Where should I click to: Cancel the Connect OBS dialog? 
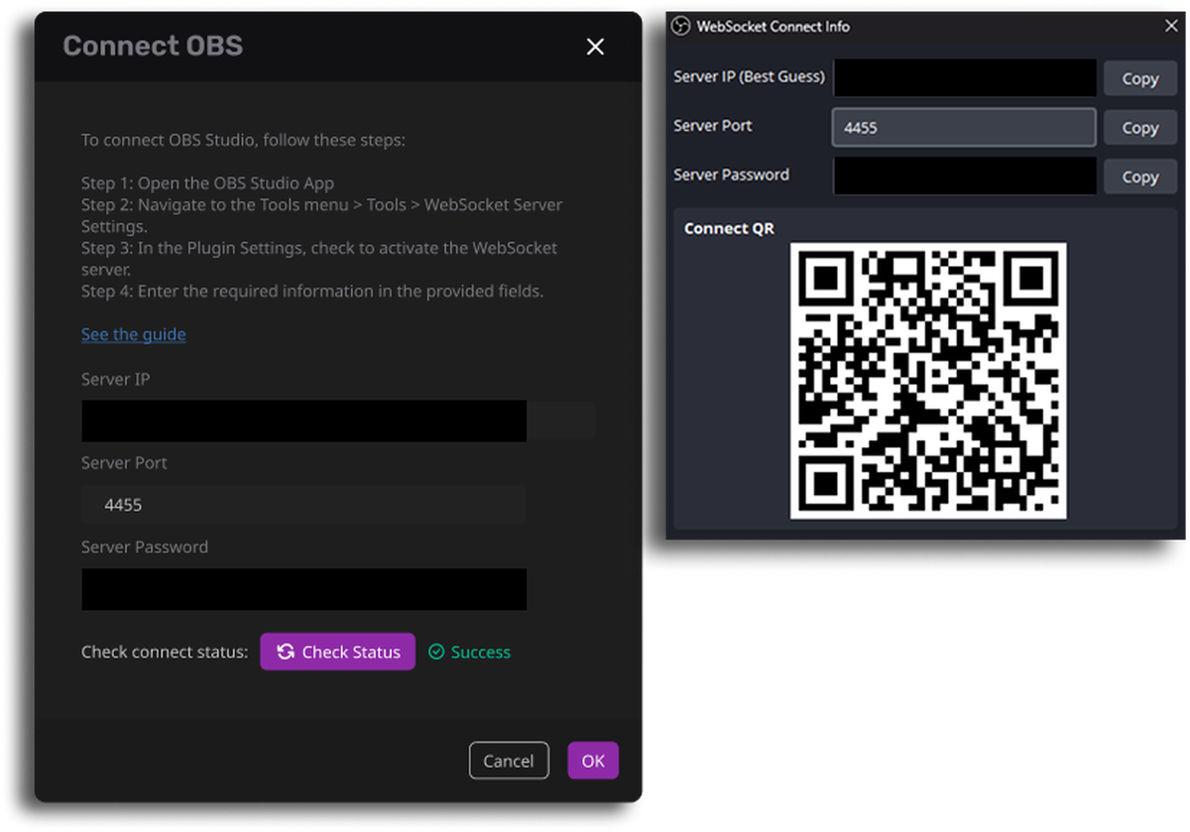509,761
